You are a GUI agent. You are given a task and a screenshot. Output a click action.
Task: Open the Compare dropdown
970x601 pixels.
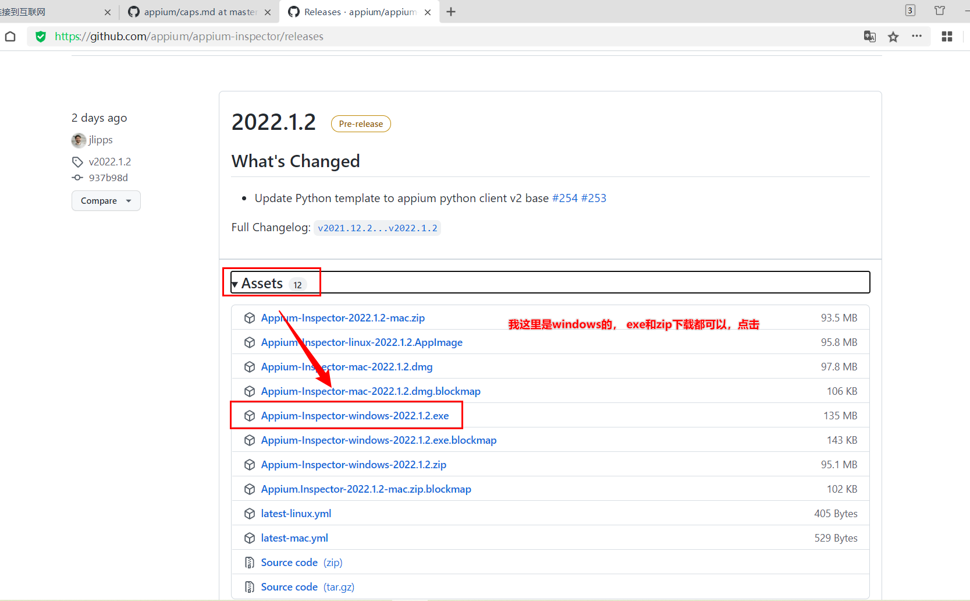point(106,200)
